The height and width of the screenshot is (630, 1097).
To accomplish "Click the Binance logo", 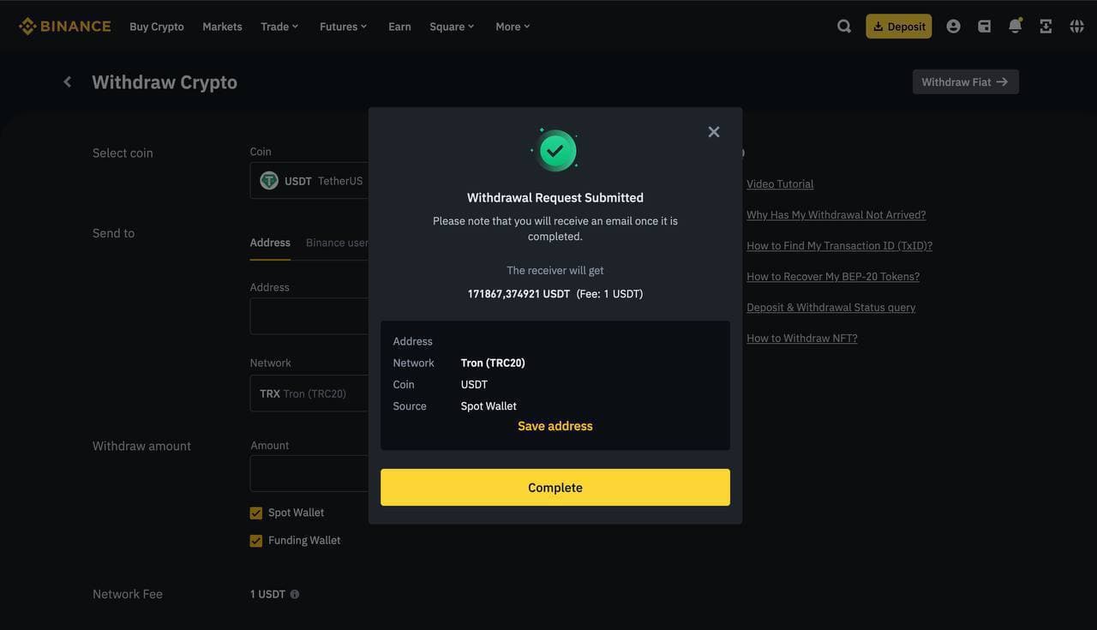I will coord(65,27).
